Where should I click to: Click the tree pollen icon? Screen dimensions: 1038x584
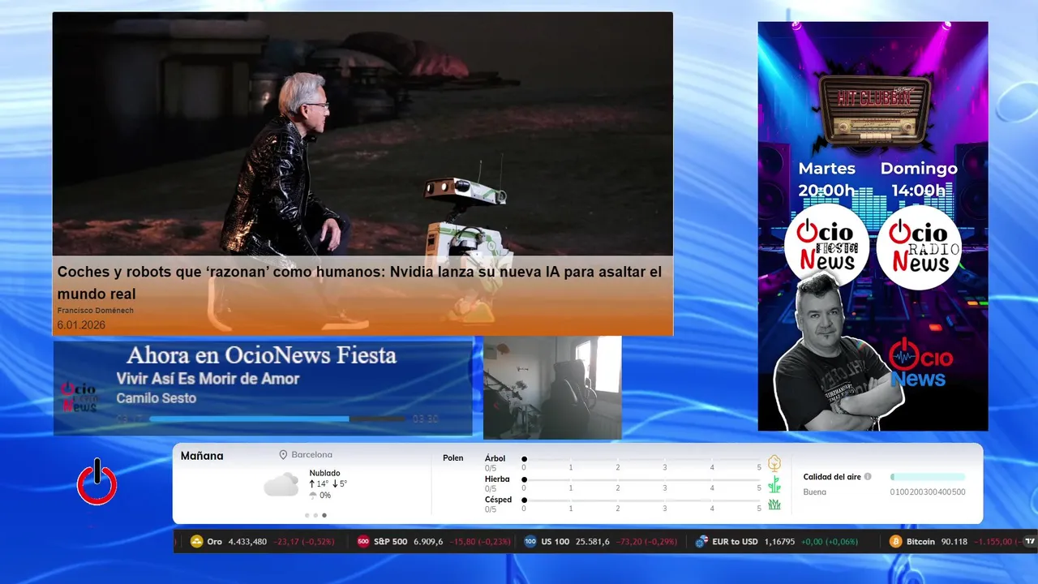click(774, 463)
